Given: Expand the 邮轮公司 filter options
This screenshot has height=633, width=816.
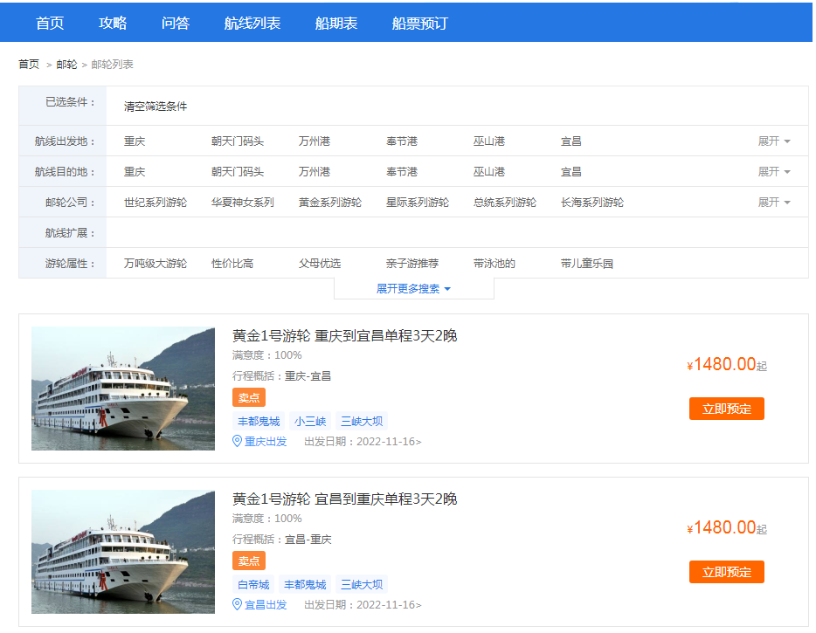Looking at the screenshot, I should click(773, 203).
